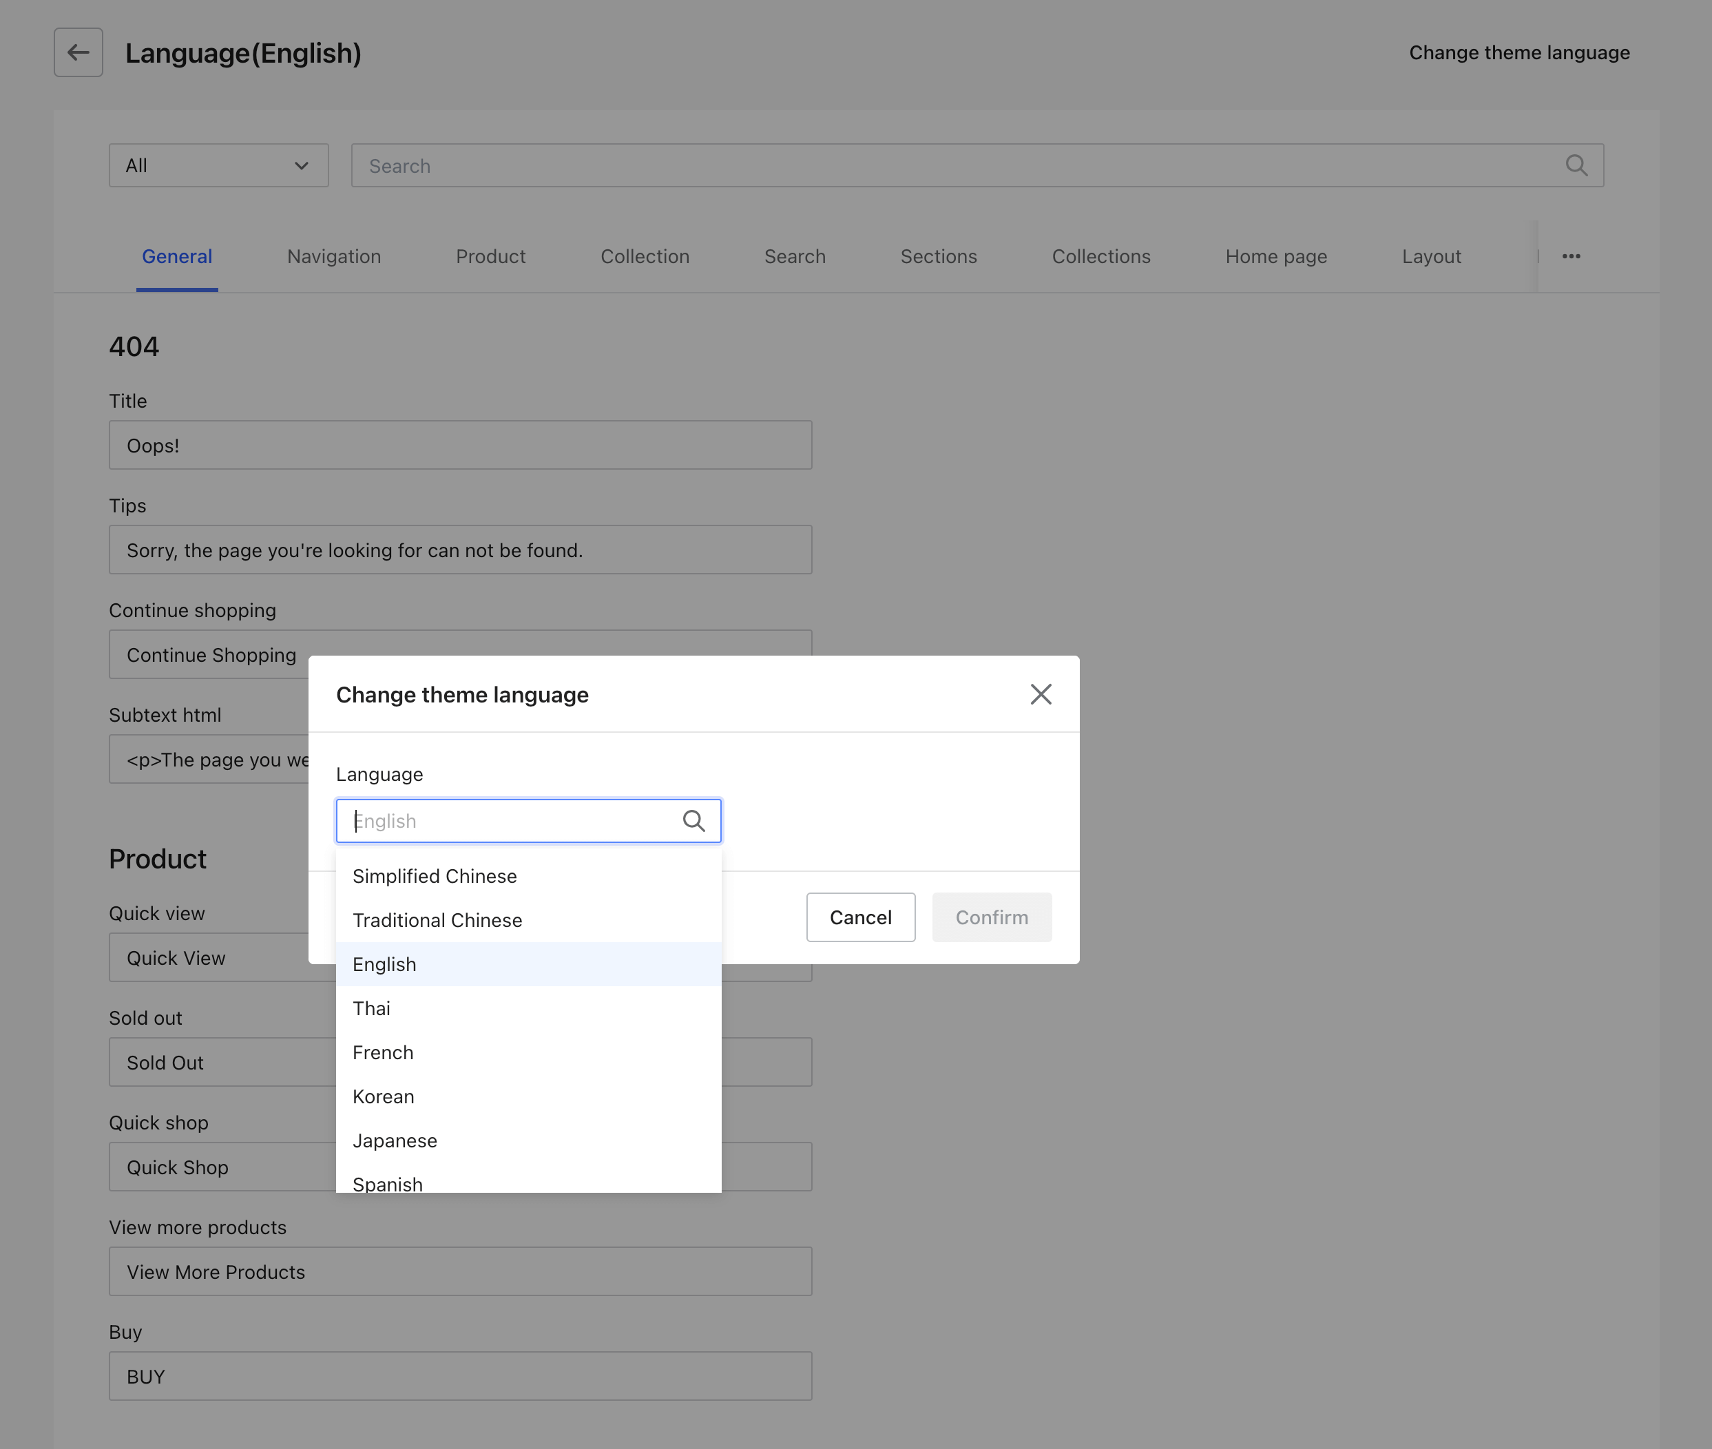Select Thai from the dropdown
1712x1449 pixels.
pos(371,1008)
